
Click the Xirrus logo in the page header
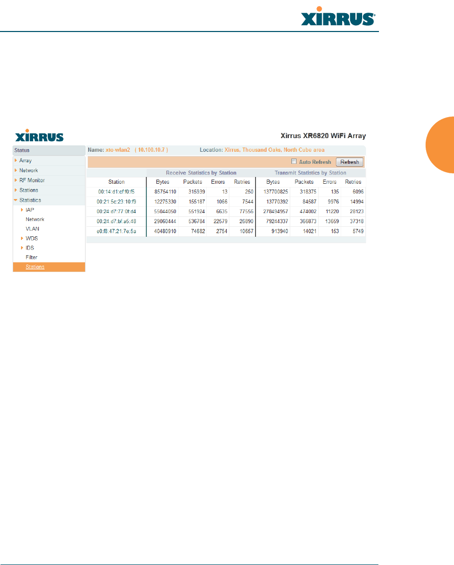338,17
